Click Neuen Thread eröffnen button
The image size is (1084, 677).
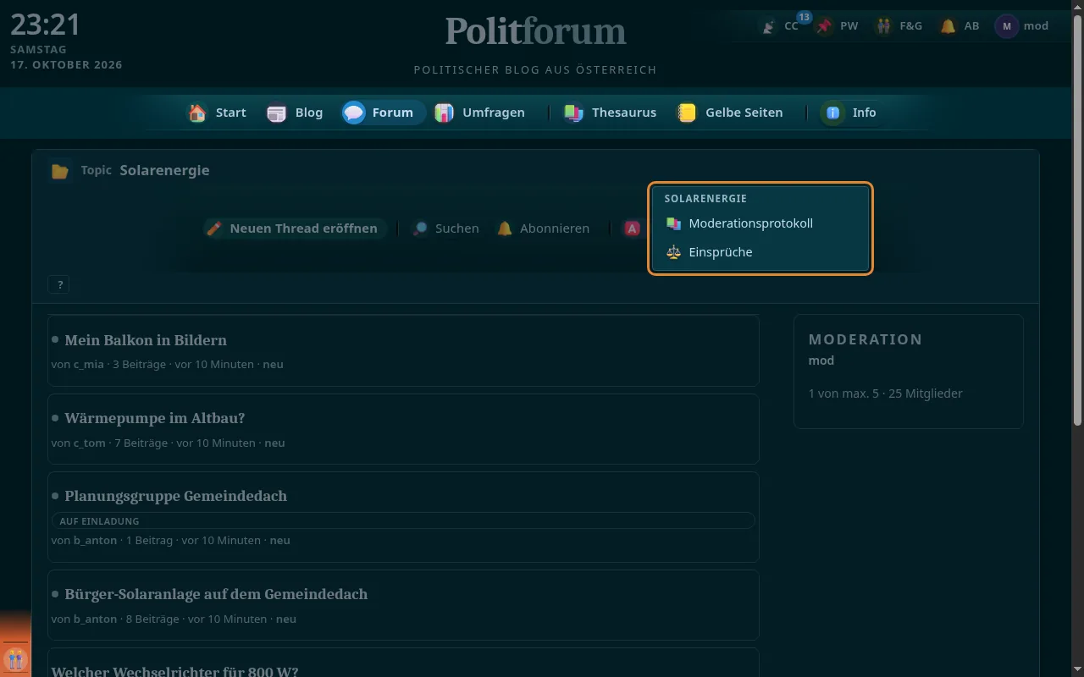(295, 228)
